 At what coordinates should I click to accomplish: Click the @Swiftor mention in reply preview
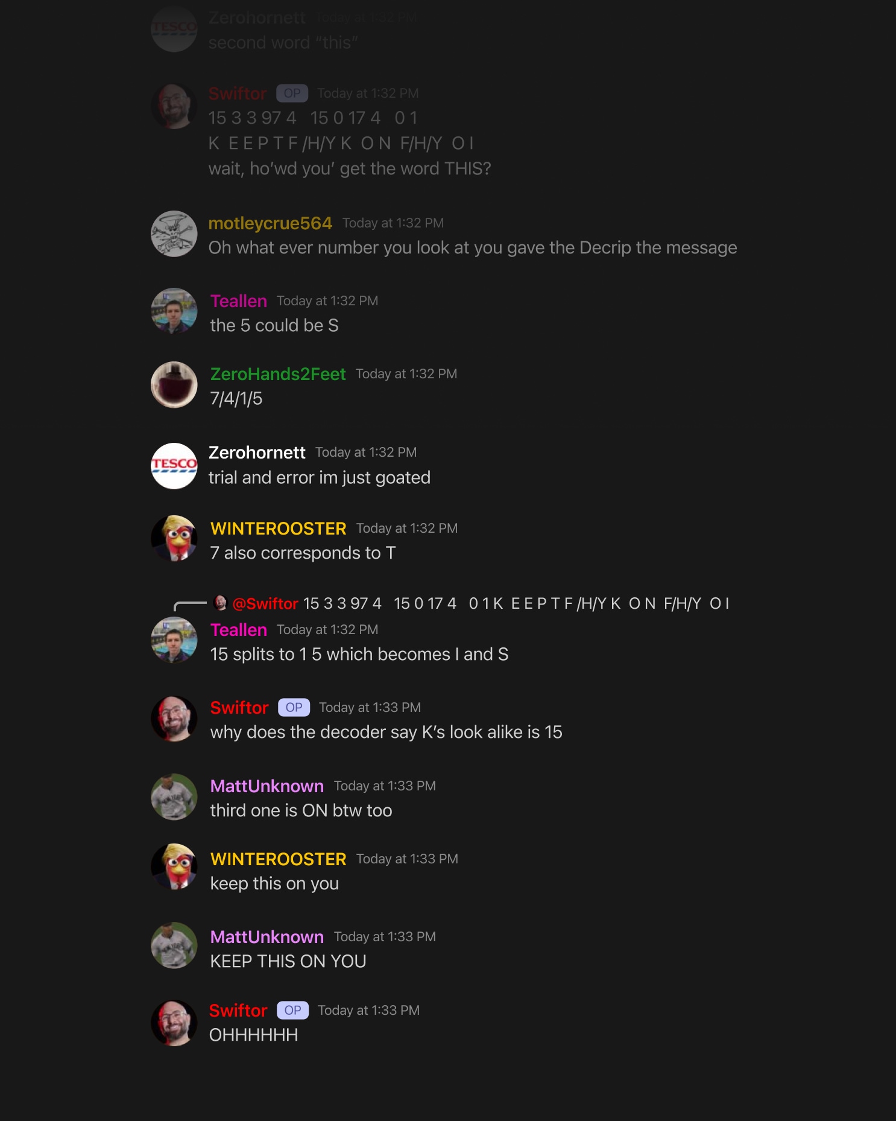click(265, 603)
